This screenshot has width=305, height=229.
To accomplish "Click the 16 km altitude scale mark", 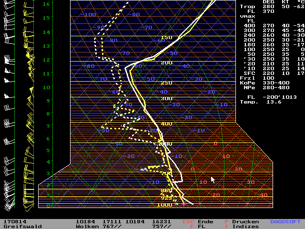I will [47, 4].
